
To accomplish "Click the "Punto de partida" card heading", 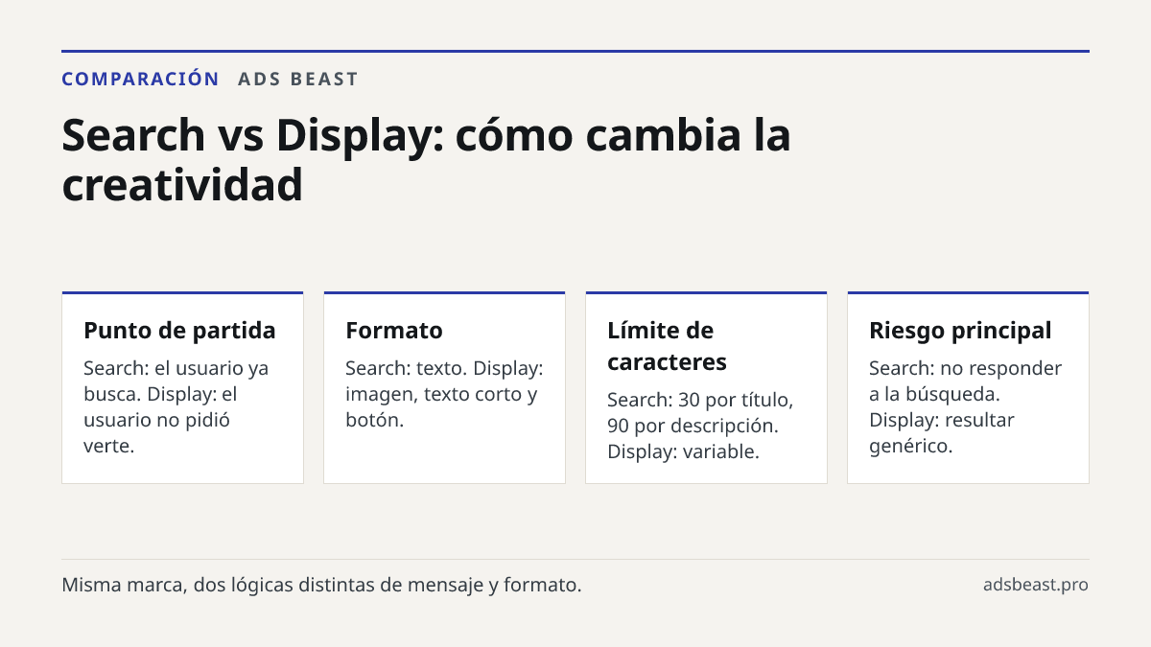I will click(x=179, y=331).
